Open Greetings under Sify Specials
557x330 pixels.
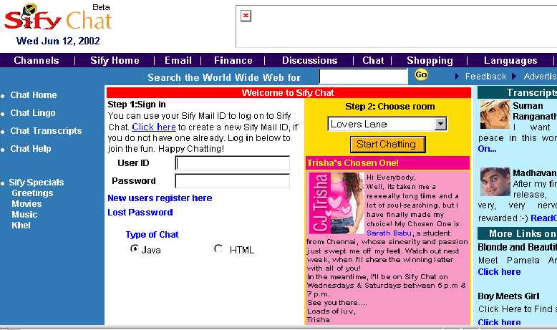[32, 193]
